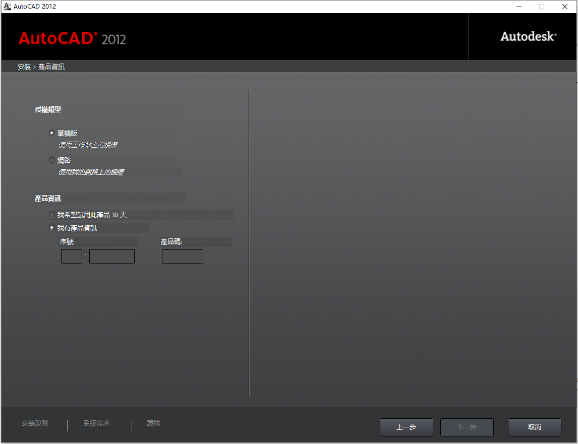Click the 安裝 breadcrumb item

click(24, 67)
